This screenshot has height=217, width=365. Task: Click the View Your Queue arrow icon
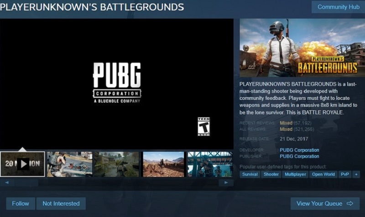[x=350, y=203]
